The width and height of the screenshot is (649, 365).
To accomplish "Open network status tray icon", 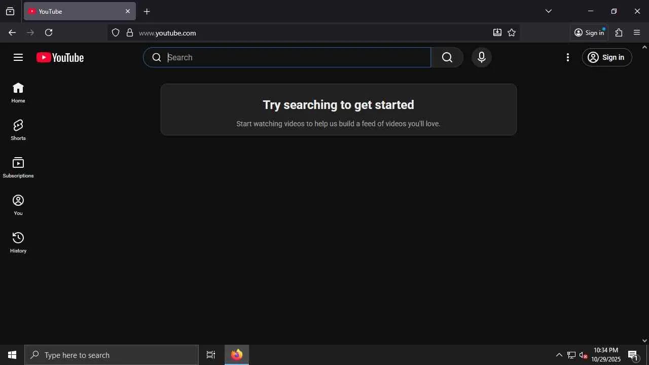I will 571,355.
